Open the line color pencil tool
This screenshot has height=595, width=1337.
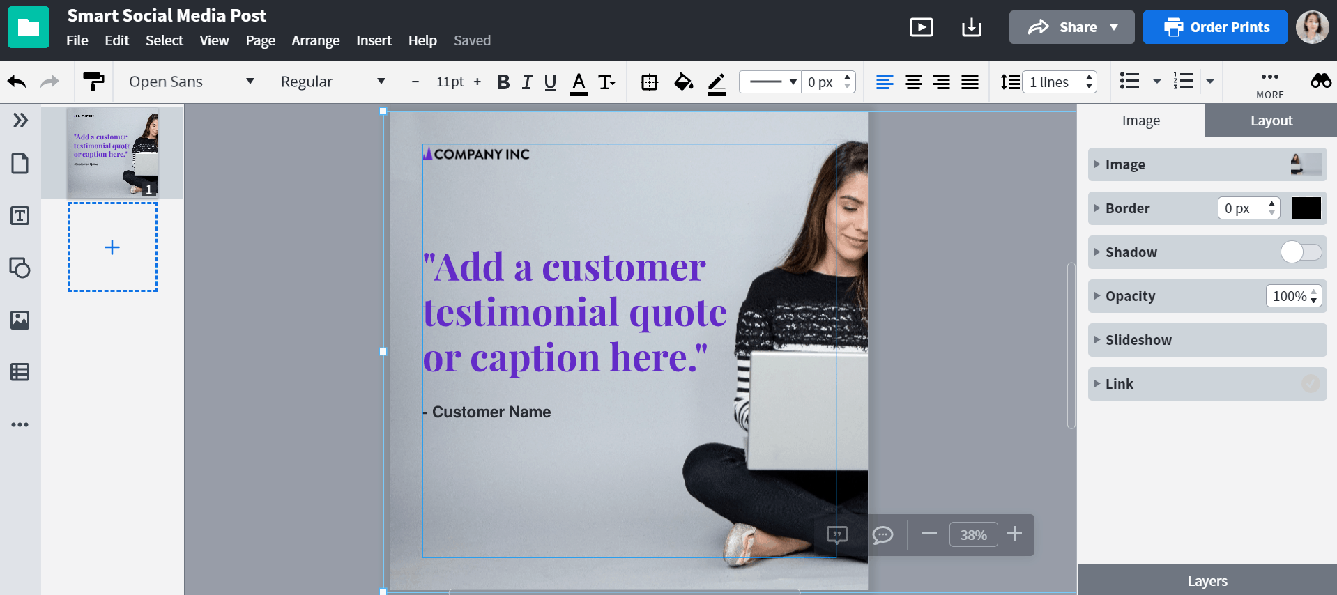coord(717,83)
